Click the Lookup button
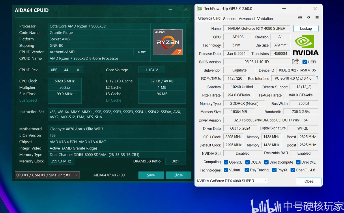344x213 pixels. (x=306, y=29)
